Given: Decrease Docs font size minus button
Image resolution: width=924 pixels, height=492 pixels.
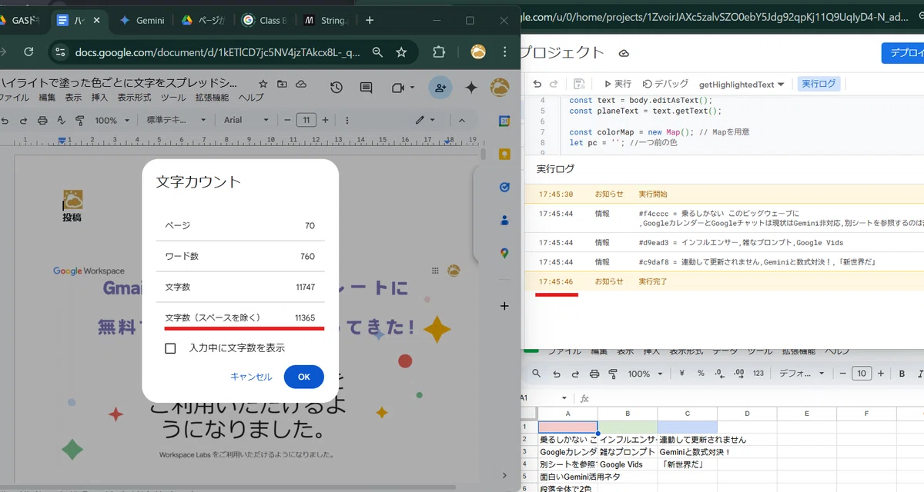Looking at the screenshot, I should [286, 120].
